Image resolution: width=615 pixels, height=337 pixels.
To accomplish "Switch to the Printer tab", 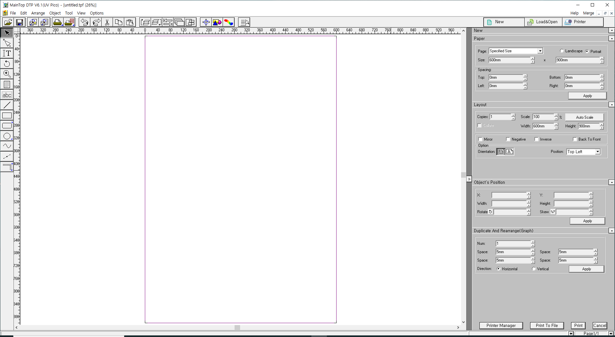I will [x=582, y=22].
